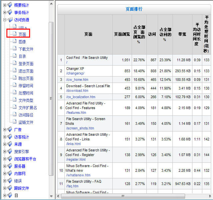Open the /screen_shots.htm link
The height and width of the screenshot is (200, 213).
pyautogui.click(x=80, y=128)
